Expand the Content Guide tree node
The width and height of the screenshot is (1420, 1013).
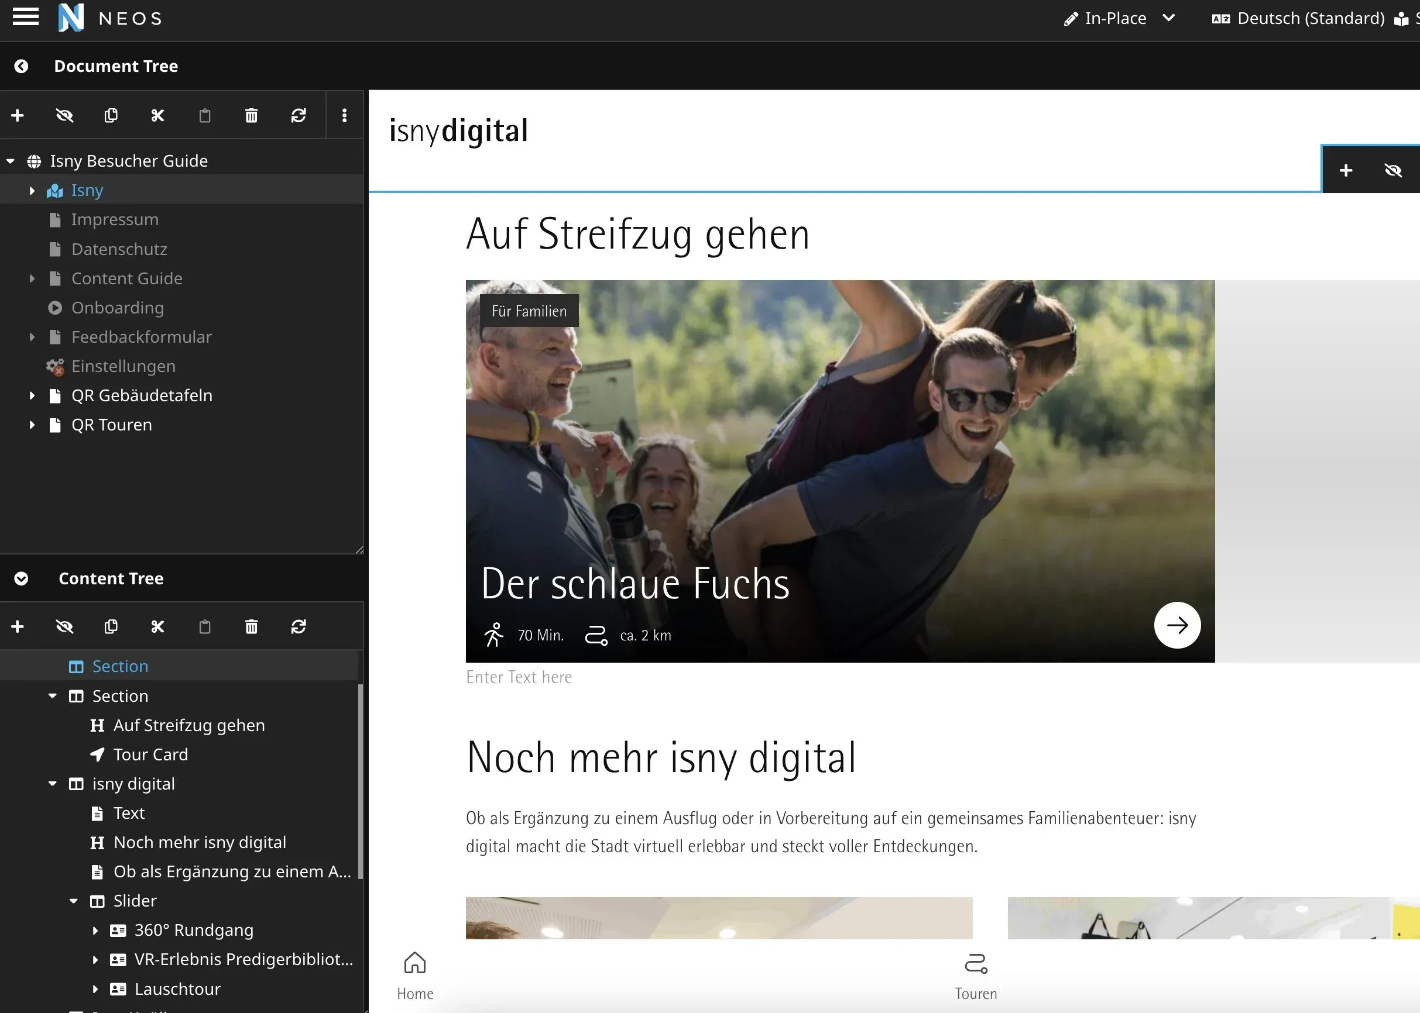coord(32,278)
